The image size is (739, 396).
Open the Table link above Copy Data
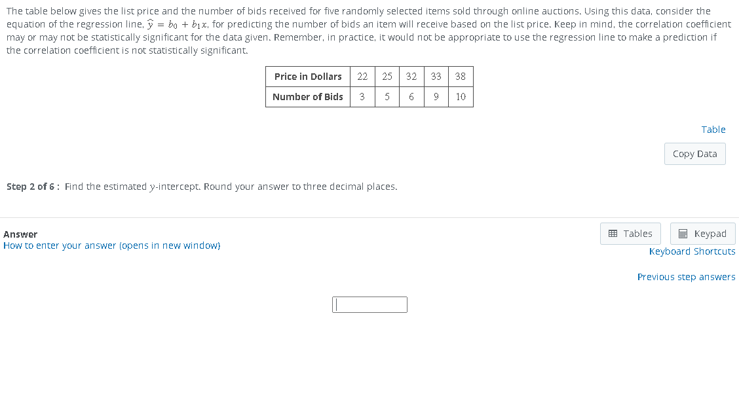tap(713, 129)
